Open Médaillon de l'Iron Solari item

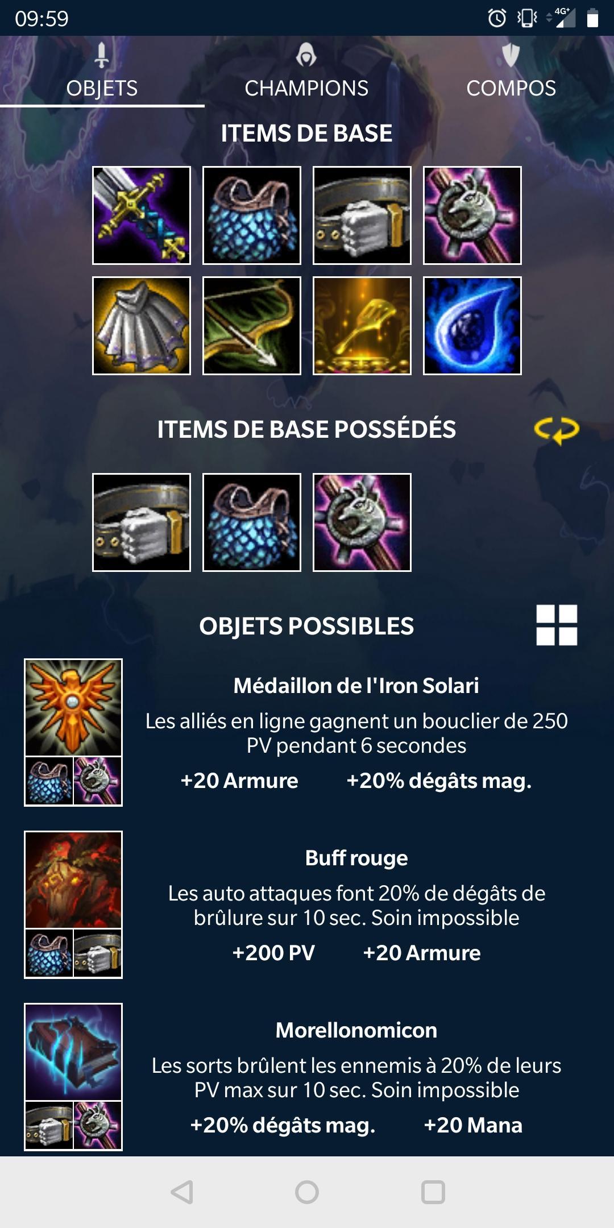(x=307, y=732)
